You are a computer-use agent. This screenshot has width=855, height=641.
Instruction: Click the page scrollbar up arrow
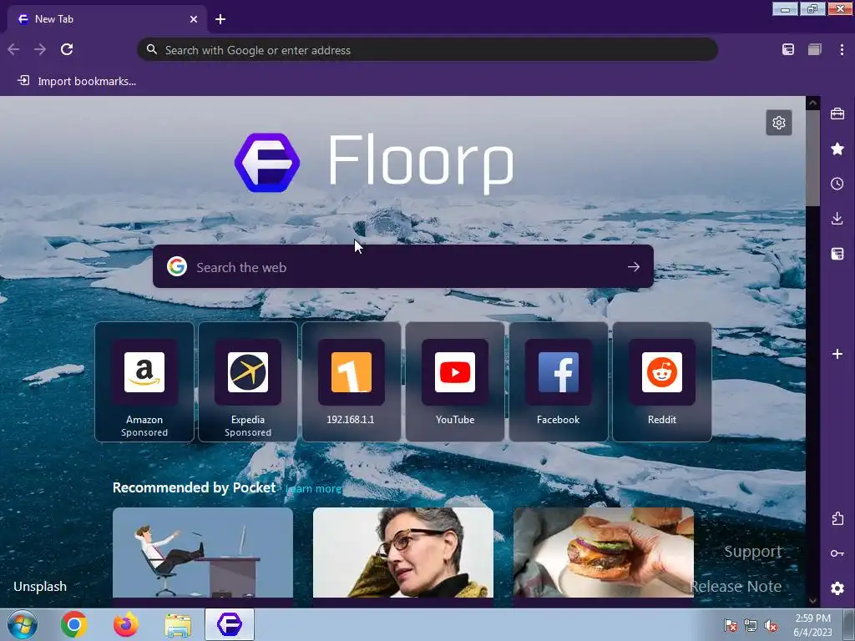812,103
